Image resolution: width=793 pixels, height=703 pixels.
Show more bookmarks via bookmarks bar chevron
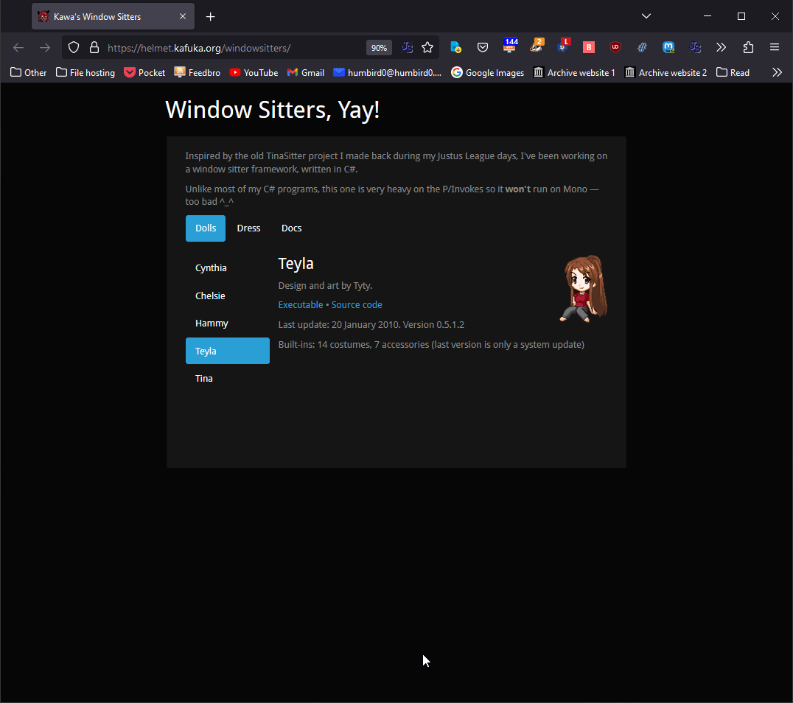[777, 72]
